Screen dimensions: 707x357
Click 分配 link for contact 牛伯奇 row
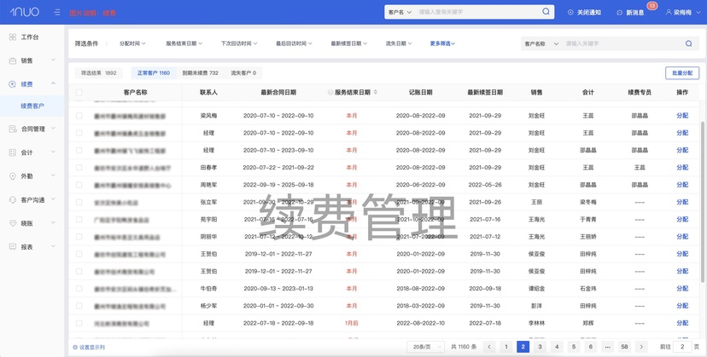click(682, 289)
